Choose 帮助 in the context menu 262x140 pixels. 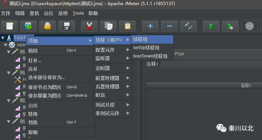pyautogui.click(x=60, y=133)
